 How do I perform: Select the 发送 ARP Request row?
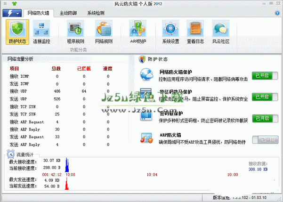point(60,137)
